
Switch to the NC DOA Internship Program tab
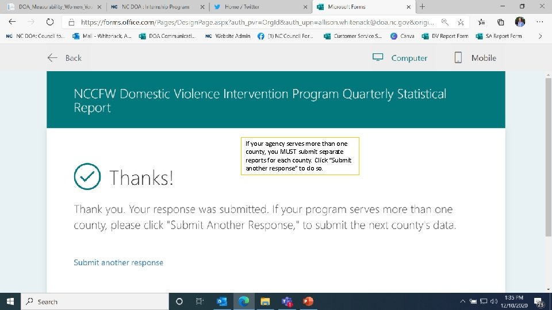point(156,7)
